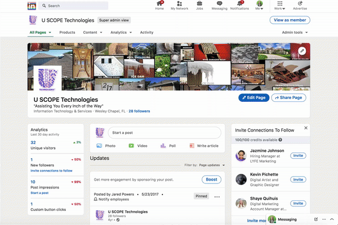Open Shaye Quihuis's profile photo
The height and width of the screenshot is (225, 338).
coord(241,204)
